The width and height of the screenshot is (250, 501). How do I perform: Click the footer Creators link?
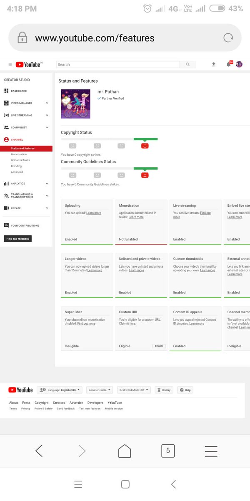[59, 403]
